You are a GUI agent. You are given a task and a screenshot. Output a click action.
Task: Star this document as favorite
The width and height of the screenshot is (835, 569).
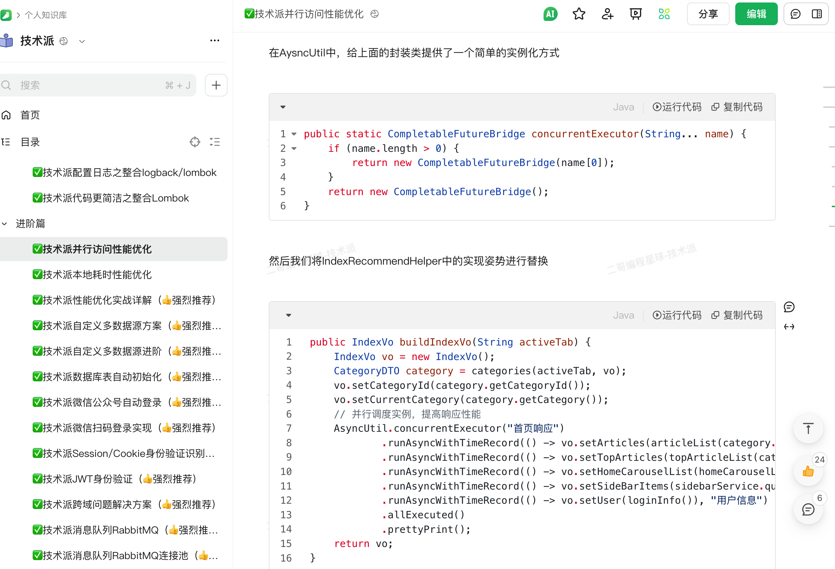tap(578, 14)
